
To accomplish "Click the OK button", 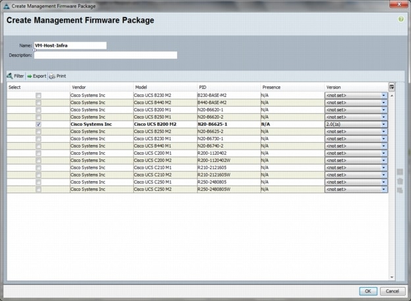I will 368,291.
